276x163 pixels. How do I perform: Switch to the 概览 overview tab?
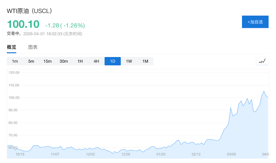point(11,47)
